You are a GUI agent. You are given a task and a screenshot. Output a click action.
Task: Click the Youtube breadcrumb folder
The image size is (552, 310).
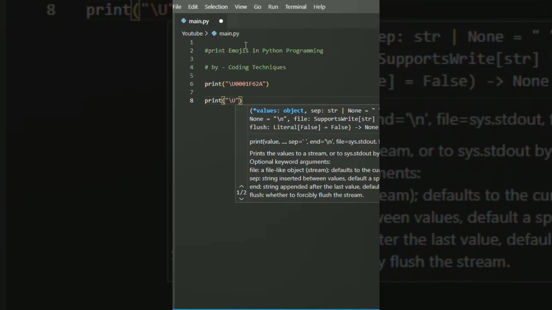(x=192, y=34)
